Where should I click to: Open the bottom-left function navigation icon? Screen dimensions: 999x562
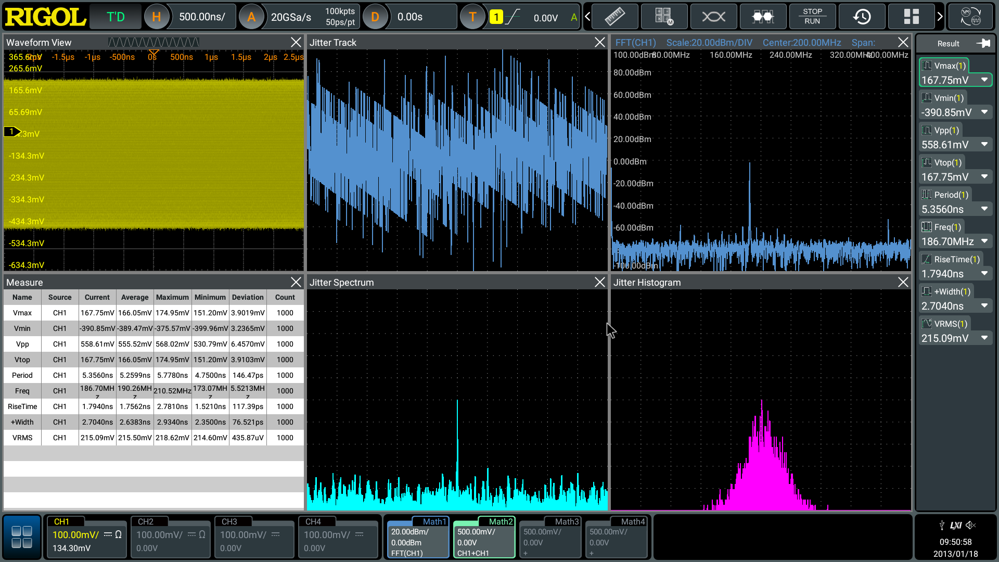pos(21,537)
